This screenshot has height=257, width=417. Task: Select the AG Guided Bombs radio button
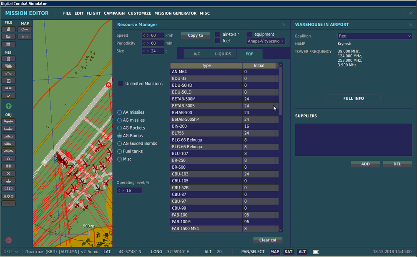[x=120, y=144]
